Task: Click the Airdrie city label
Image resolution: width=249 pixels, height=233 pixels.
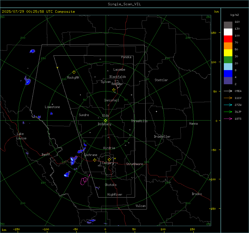Action: click(109, 148)
